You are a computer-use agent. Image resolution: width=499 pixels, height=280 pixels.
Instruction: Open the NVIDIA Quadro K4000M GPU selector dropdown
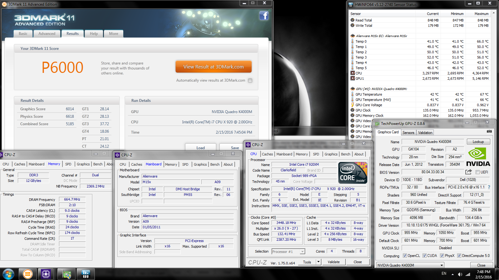click(x=410, y=265)
